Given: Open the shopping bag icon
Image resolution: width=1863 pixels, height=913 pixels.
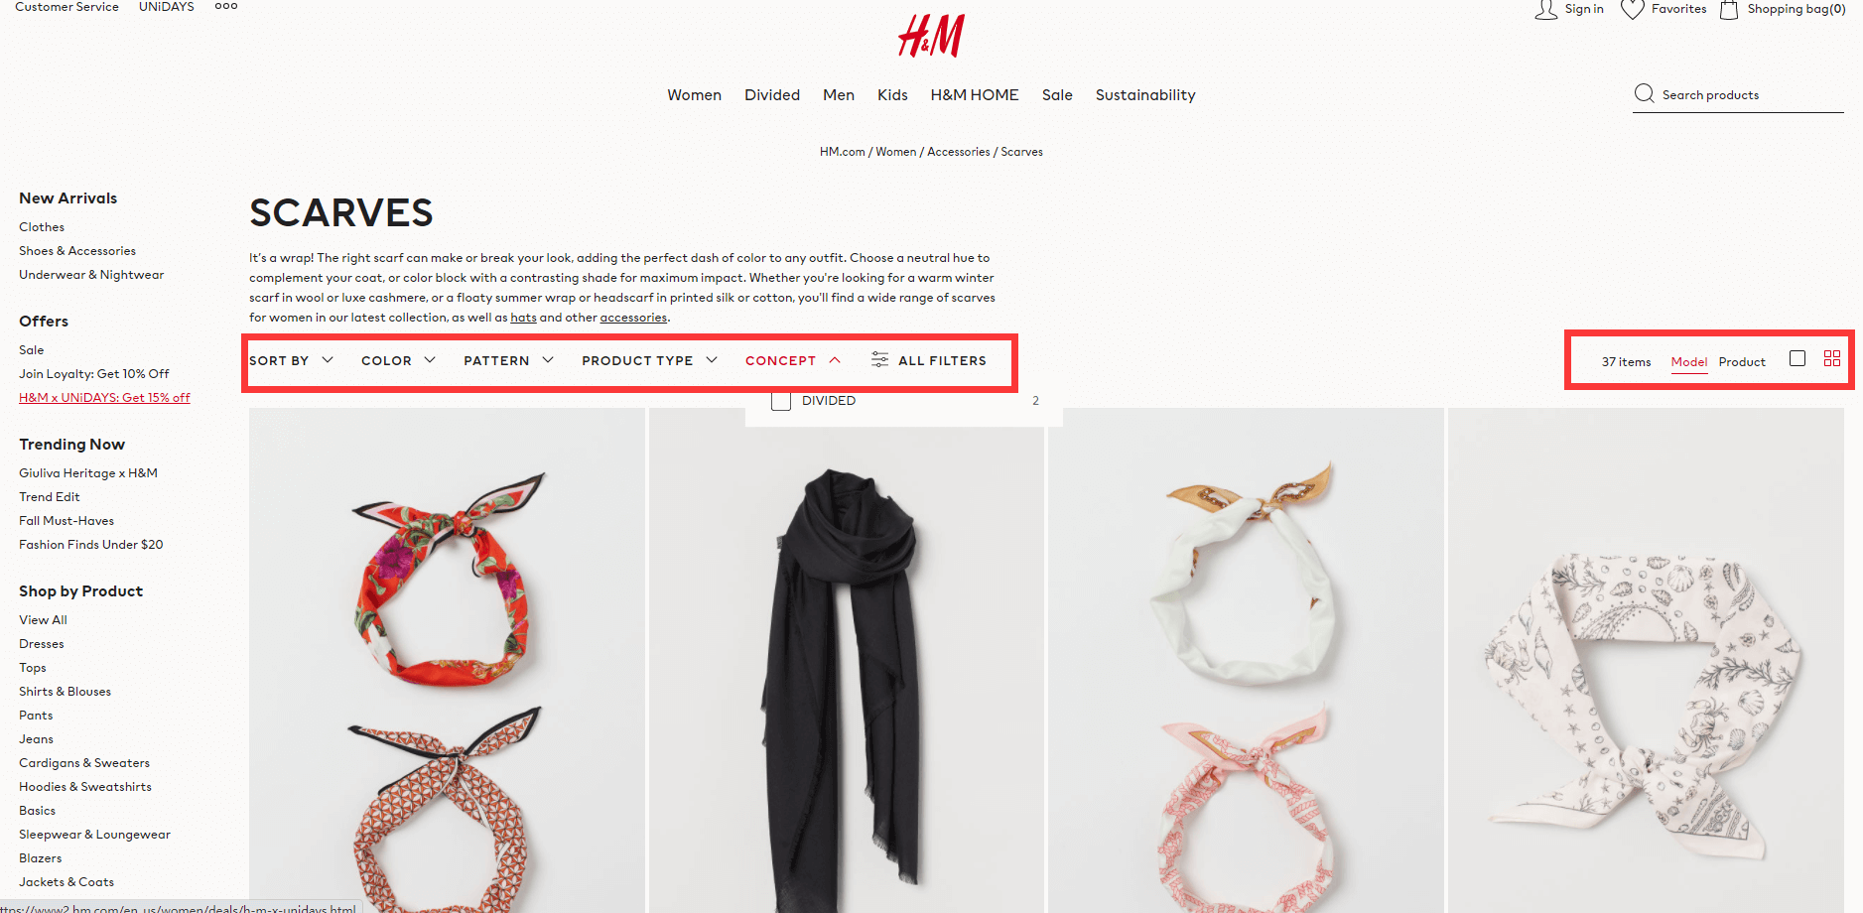Looking at the screenshot, I should pos(1729,10).
